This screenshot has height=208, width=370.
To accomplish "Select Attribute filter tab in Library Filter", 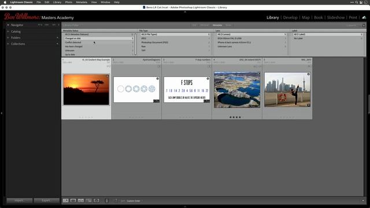I will tap(204, 25).
